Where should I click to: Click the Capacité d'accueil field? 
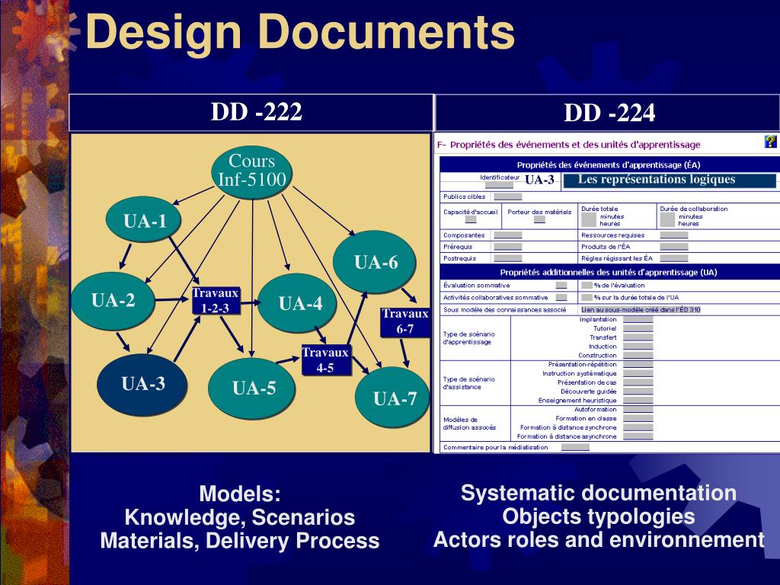471,219
